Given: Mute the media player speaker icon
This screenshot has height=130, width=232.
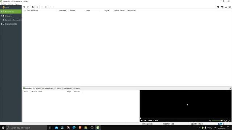Looking at the screenshot, I should click(210, 121).
